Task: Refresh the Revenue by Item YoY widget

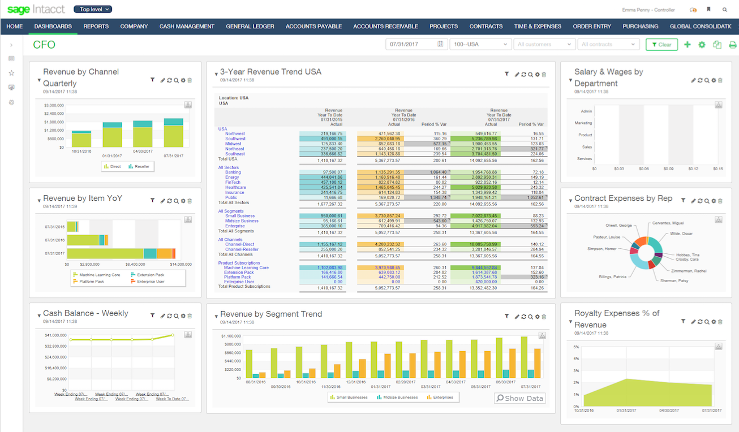Action: click(170, 200)
